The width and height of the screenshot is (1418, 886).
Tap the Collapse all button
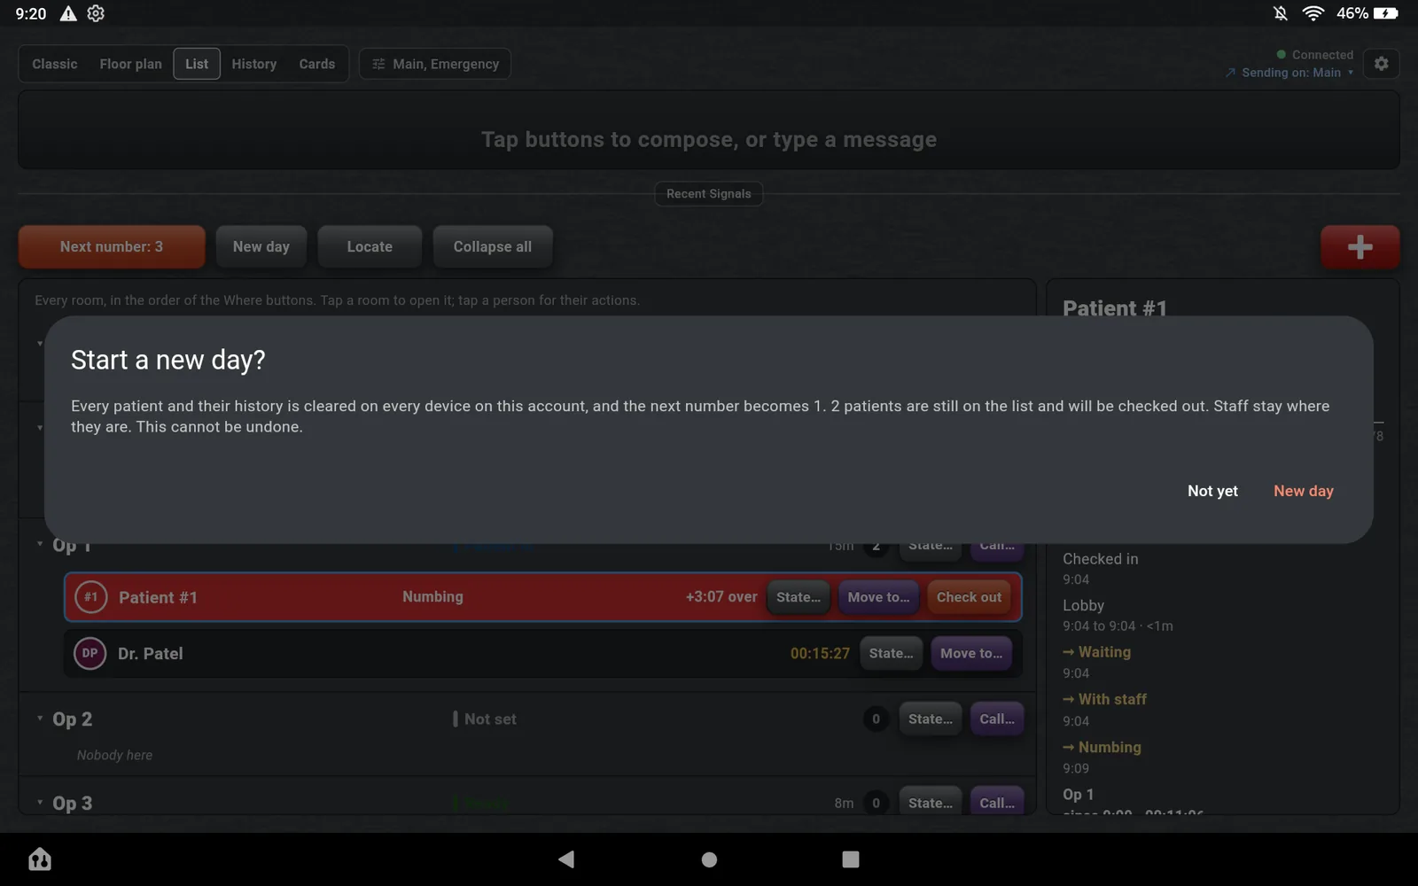click(493, 247)
